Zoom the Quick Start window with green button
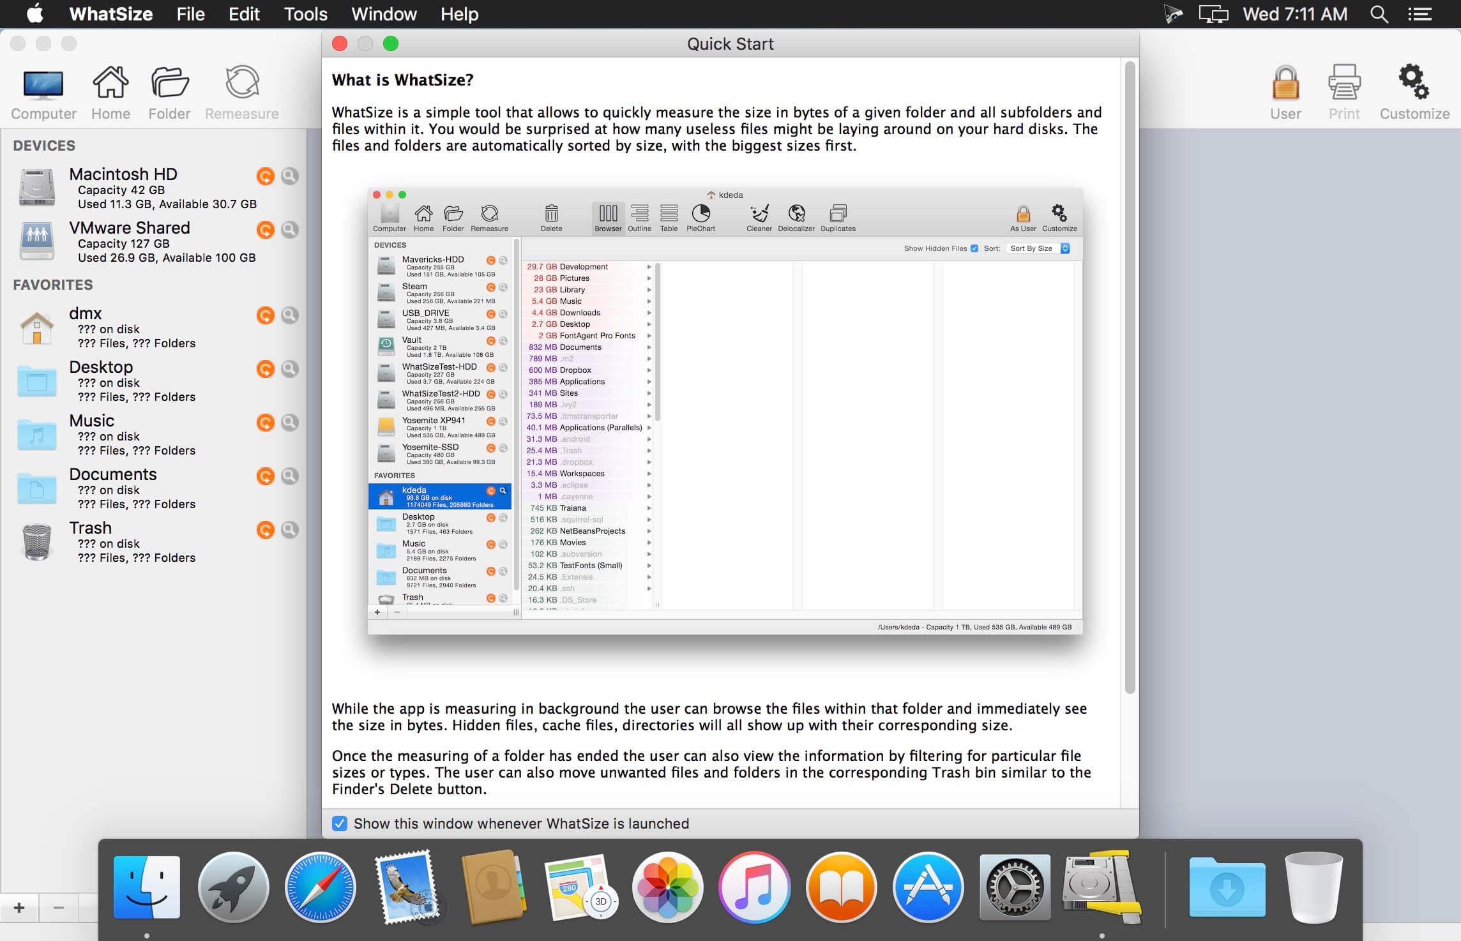The image size is (1461, 941). (391, 43)
